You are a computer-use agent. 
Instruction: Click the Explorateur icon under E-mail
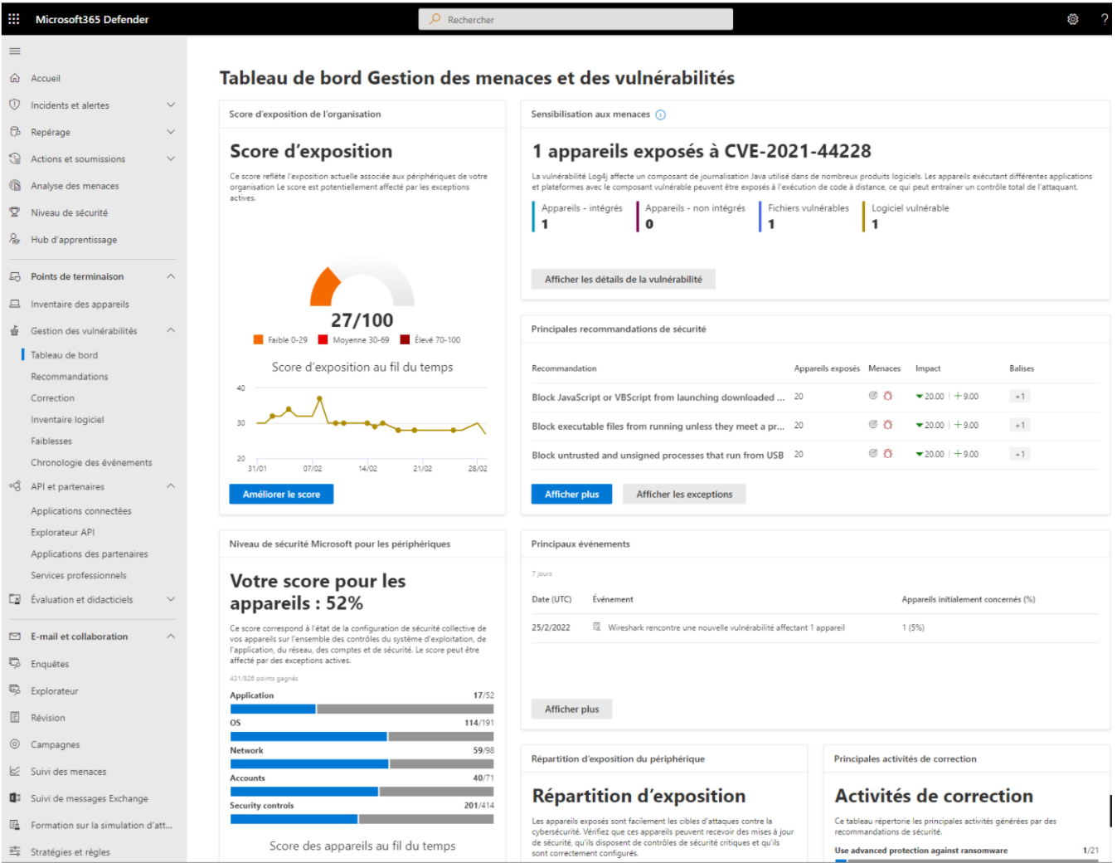click(14, 690)
